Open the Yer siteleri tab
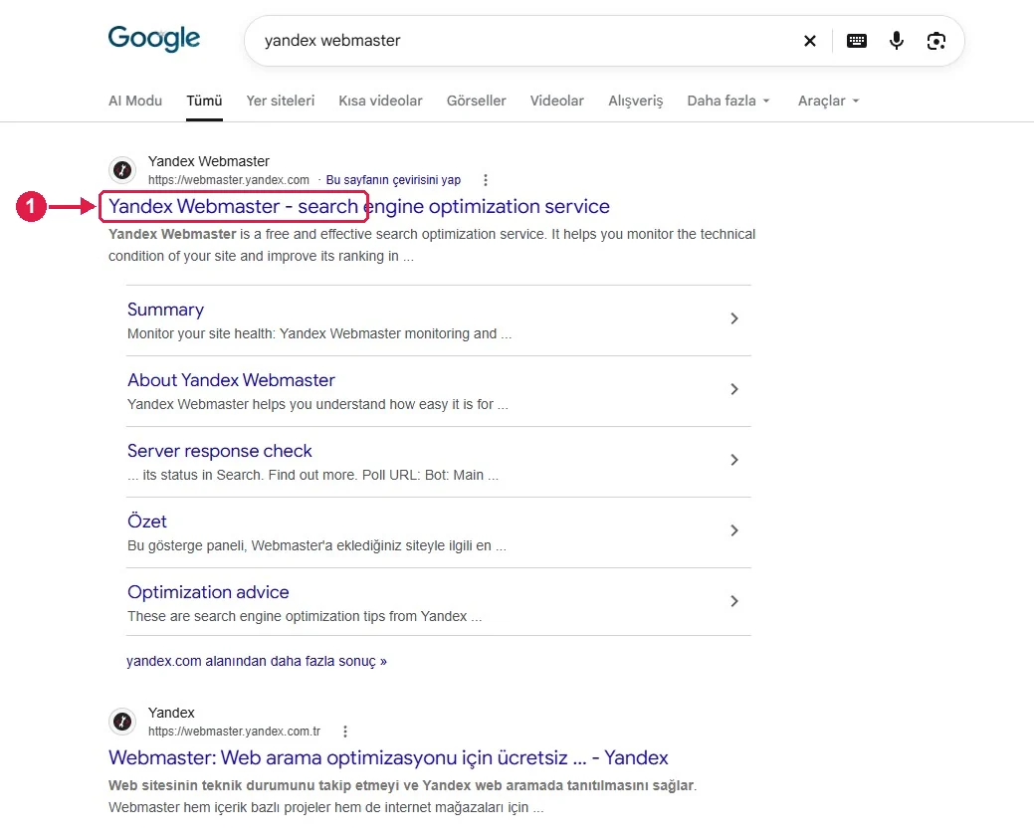This screenshot has height=839, width=1034. (281, 101)
